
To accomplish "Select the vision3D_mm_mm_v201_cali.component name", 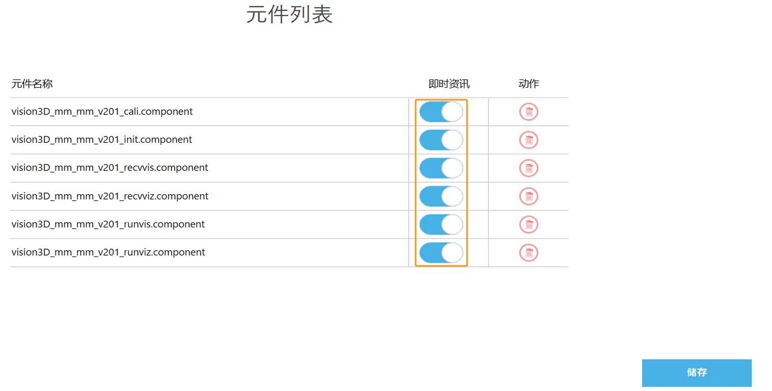I will point(102,112).
